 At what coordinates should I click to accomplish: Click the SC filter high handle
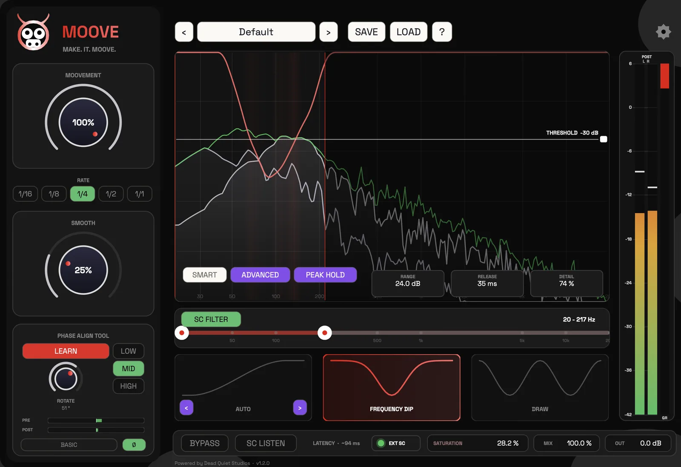click(325, 333)
